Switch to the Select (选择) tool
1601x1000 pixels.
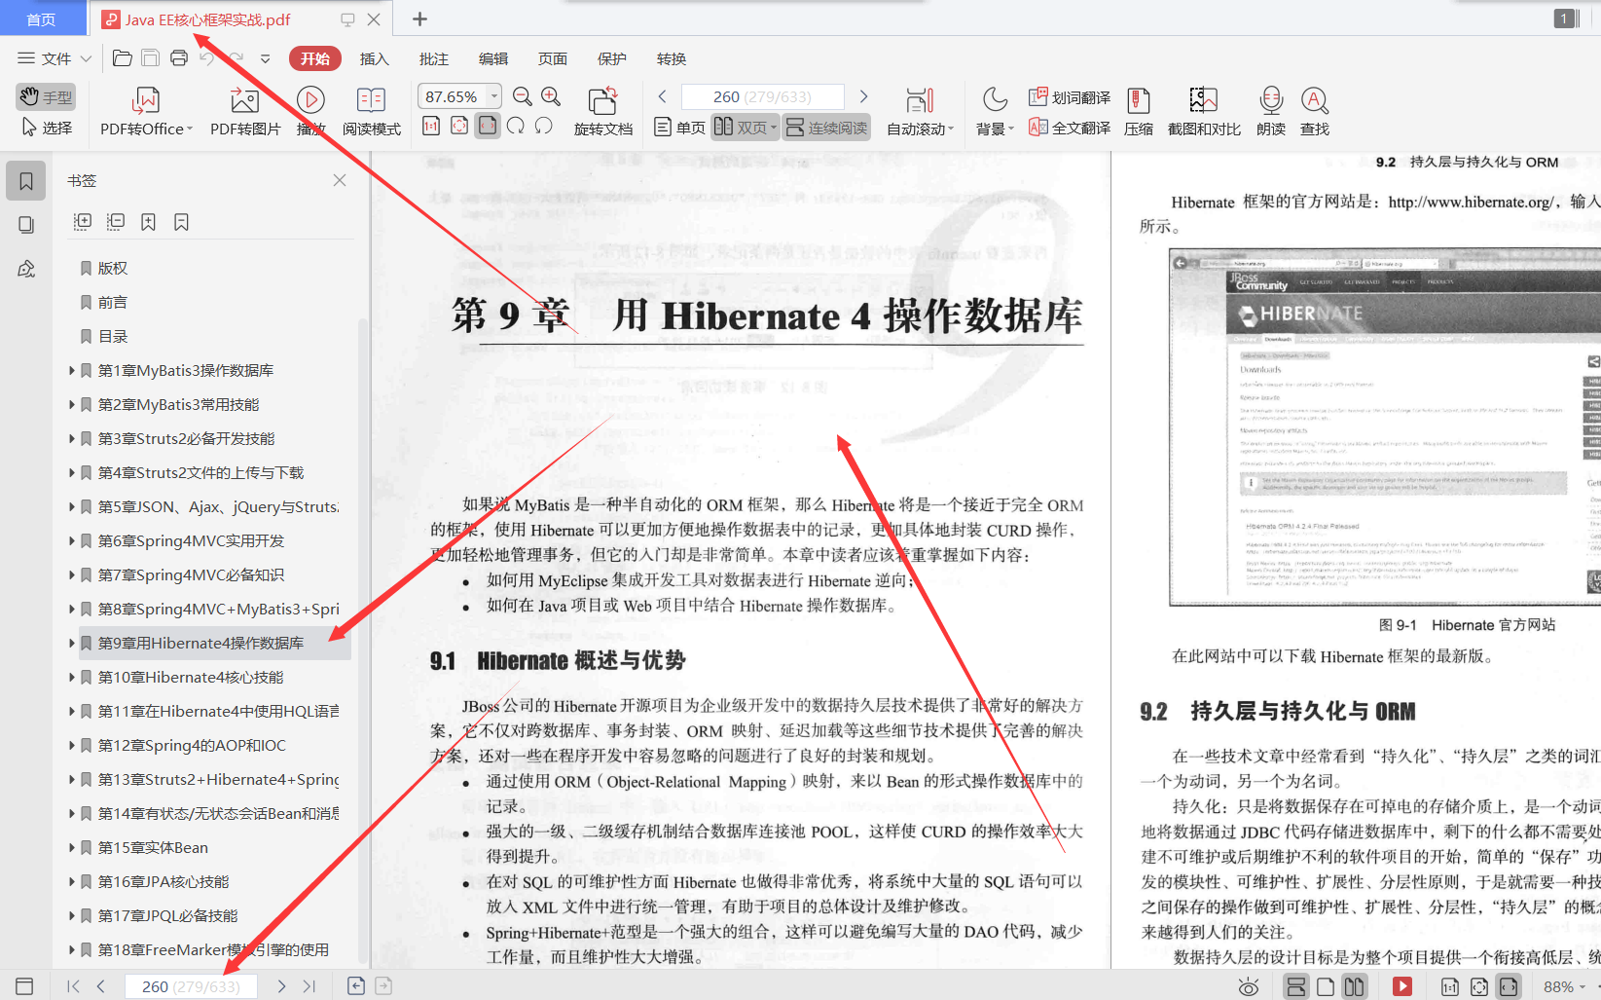click(x=46, y=128)
